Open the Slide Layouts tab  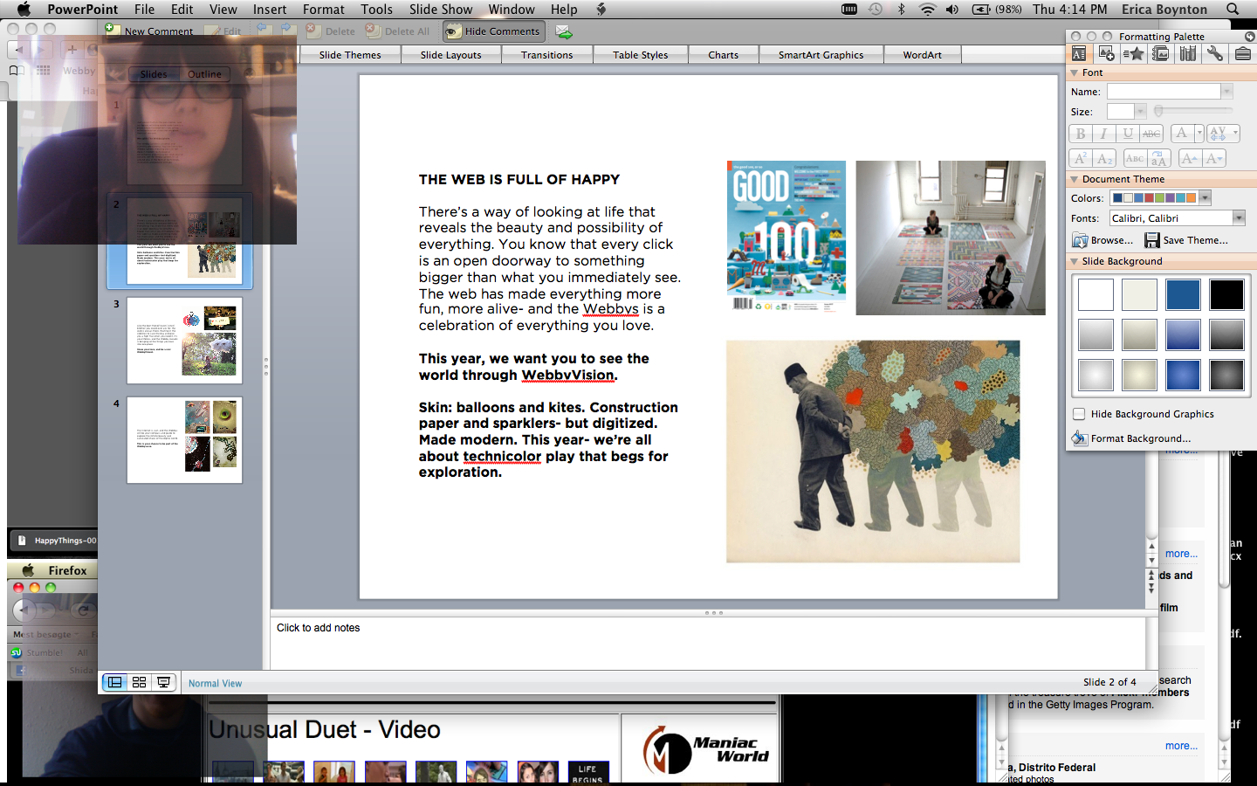(450, 54)
